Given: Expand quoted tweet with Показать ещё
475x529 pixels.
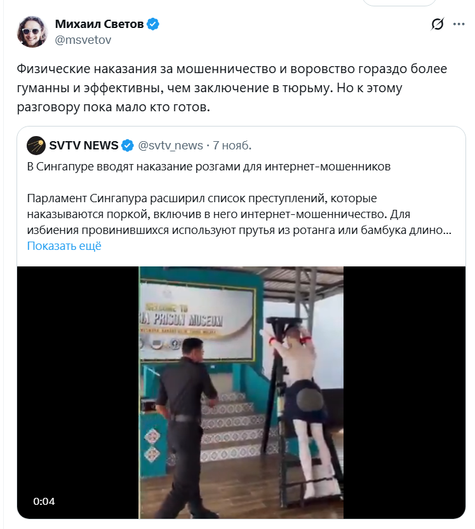Looking at the screenshot, I should (x=64, y=246).
